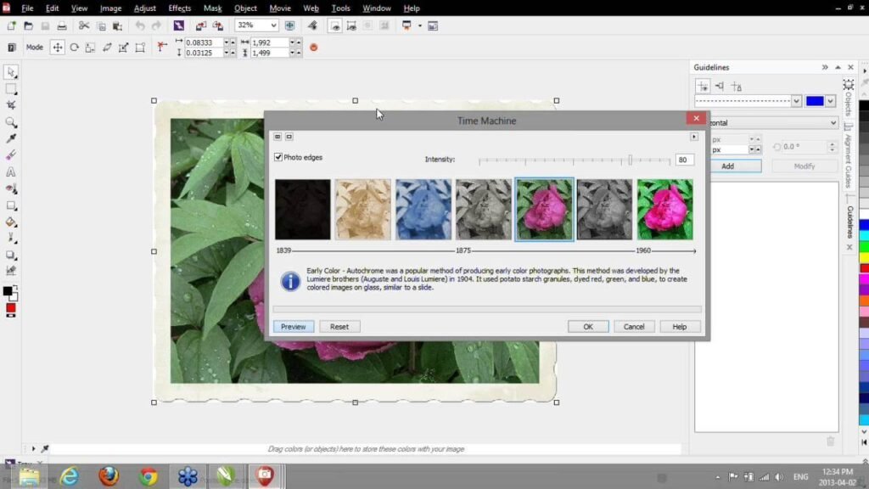Click the Undo arrow icon
869x489 pixels.
(140, 25)
